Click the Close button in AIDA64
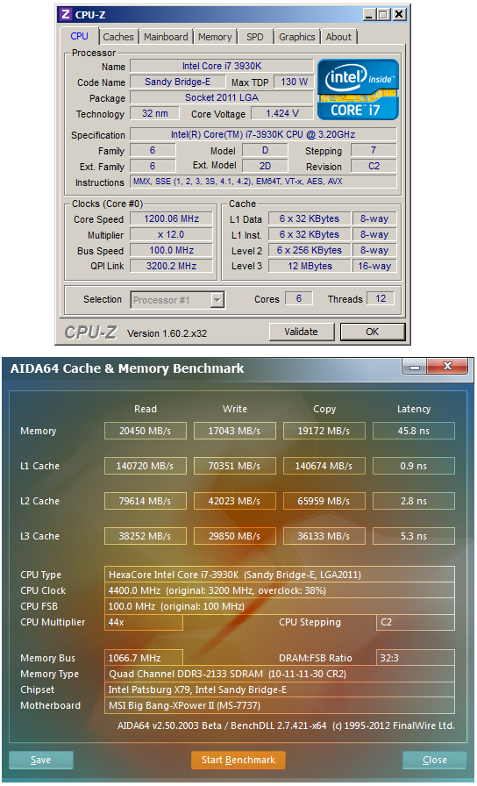Image resolution: width=477 pixels, height=786 pixels. click(x=434, y=760)
